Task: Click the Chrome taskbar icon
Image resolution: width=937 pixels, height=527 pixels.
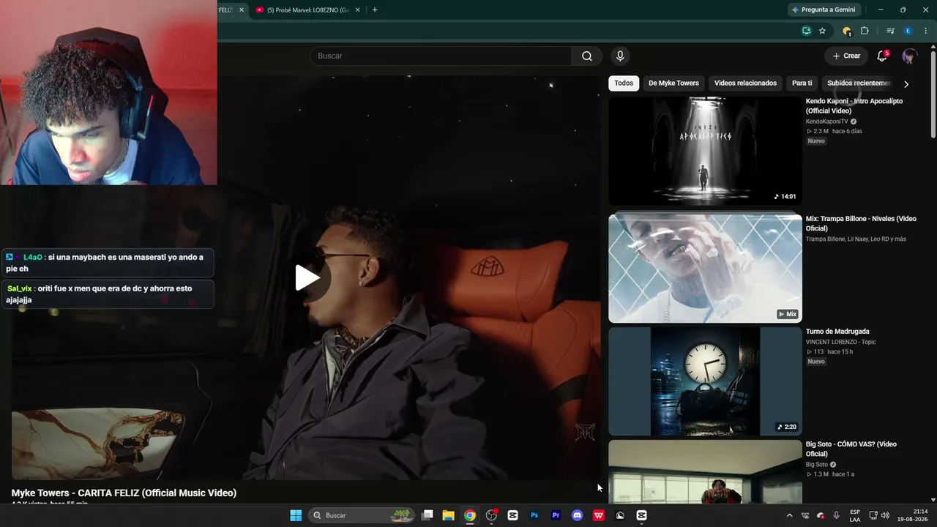Action: coord(470,515)
